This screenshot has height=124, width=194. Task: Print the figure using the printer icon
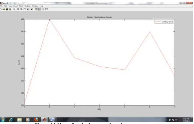(10, 9)
